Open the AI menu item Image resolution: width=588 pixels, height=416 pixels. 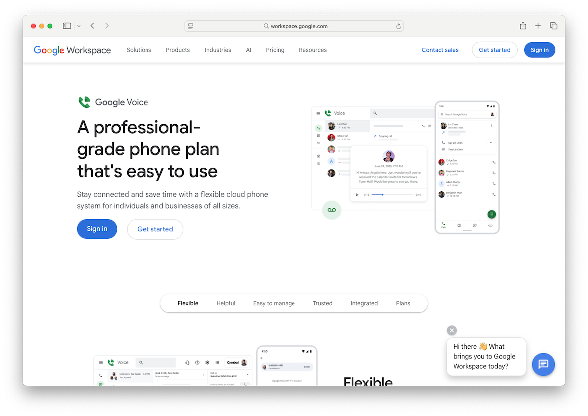(248, 50)
